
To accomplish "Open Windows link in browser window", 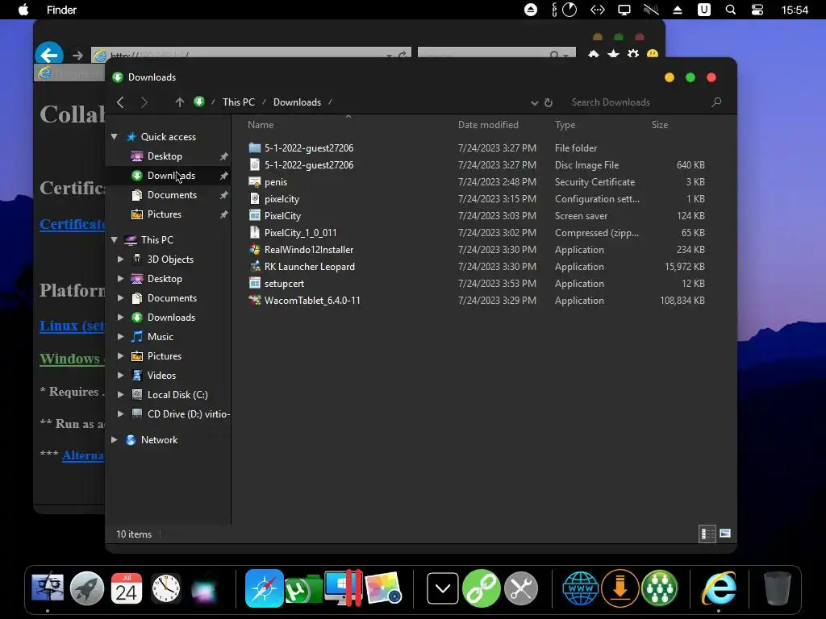I will pyautogui.click(x=72, y=359).
